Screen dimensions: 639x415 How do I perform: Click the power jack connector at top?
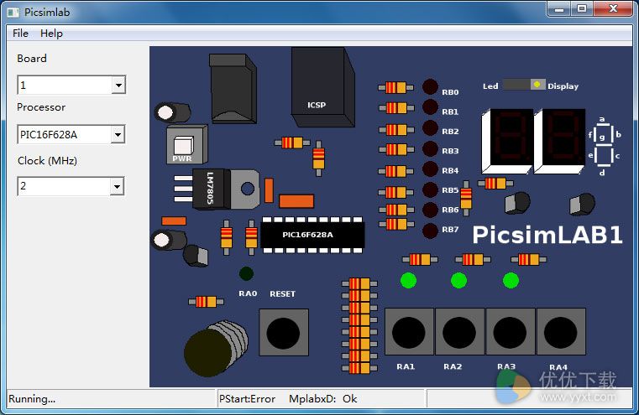pos(233,88)
